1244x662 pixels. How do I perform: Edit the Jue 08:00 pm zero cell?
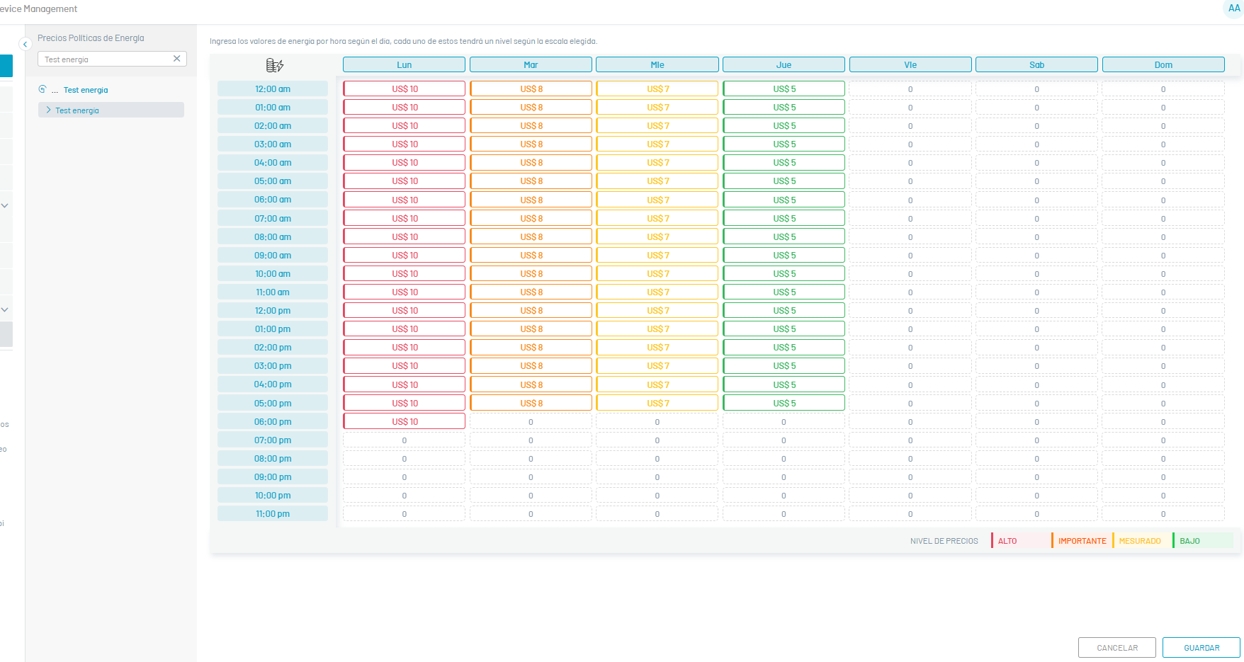coord(784,458)
